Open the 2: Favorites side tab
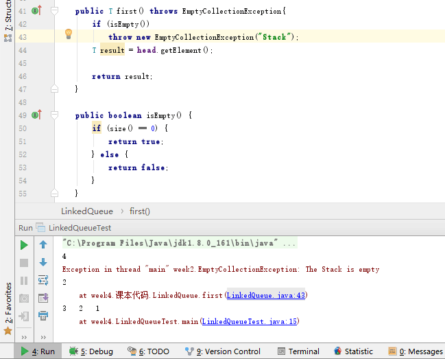This screenshot has width=445, height=359. point(8,308)
